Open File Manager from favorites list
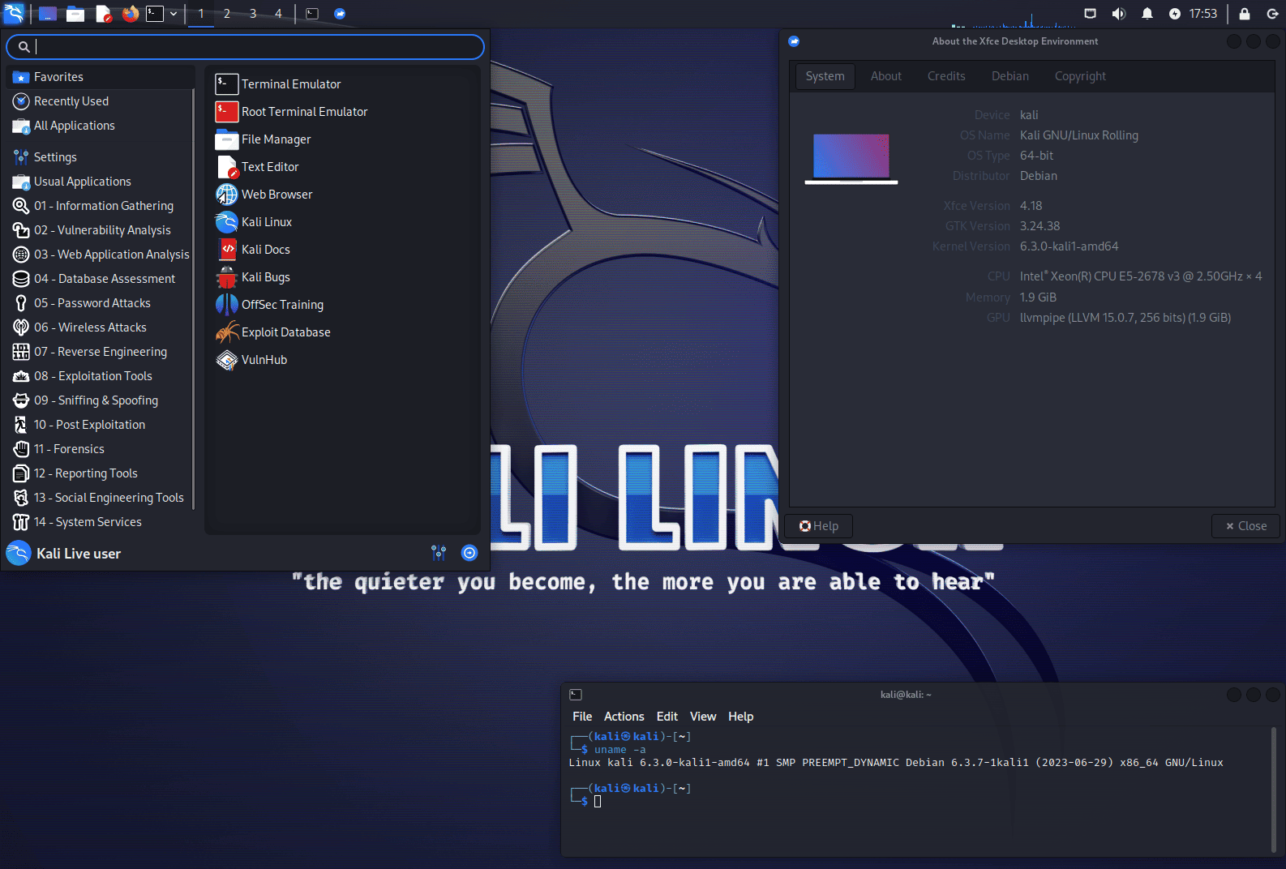 (342, 139)
